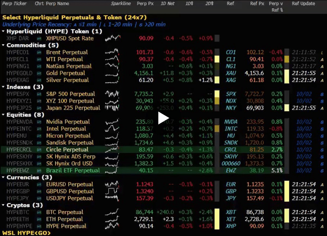327x236 pixels.
Task: Open chart icon for Gold Perpetual
Action: pos(39,73)
